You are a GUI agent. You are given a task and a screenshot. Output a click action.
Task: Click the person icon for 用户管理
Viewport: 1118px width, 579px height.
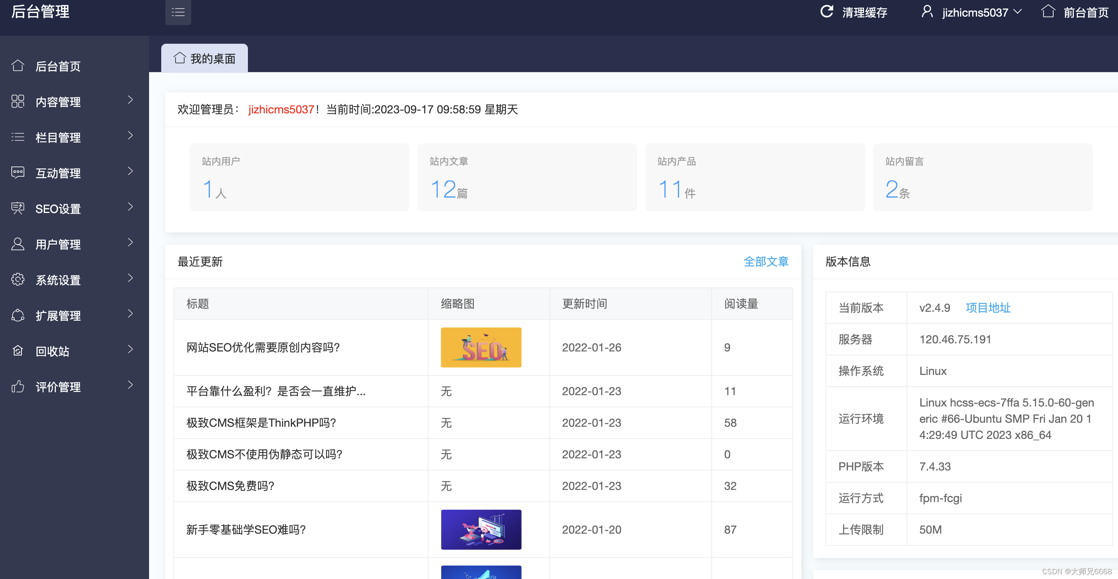click(18, 244)
